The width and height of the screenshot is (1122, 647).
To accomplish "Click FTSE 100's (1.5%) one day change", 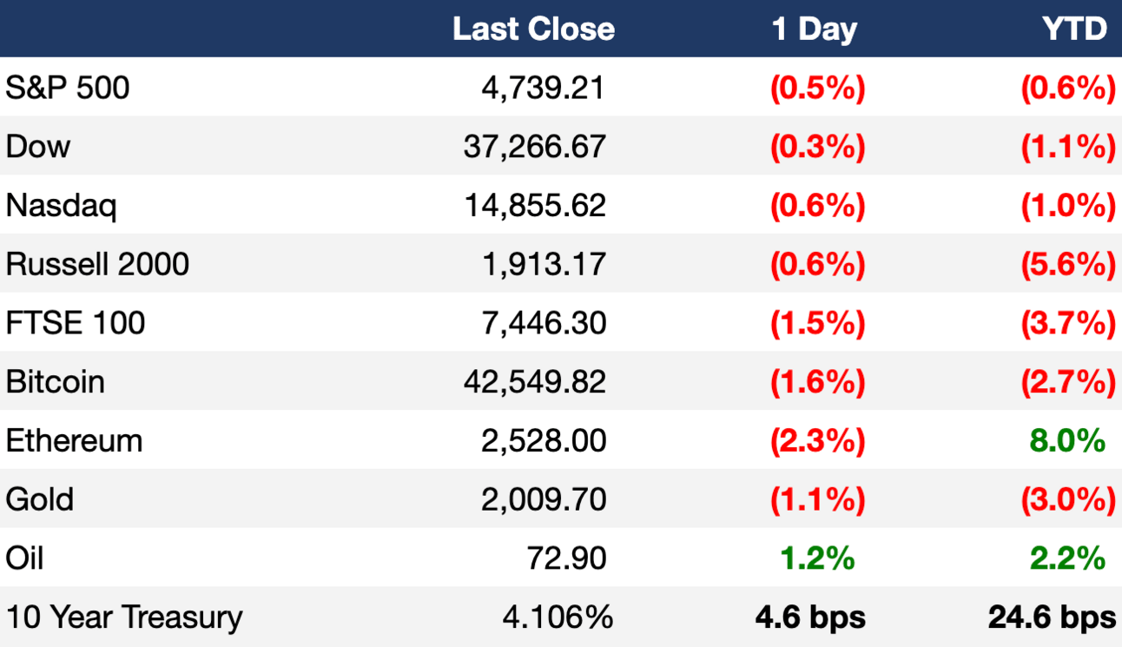I will 817,323.
